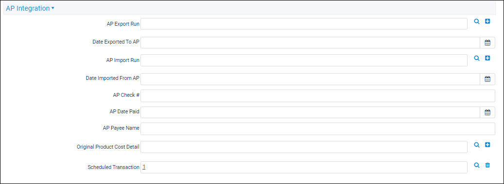Viewport: 504px width, 184px height.
Task: Search Original Product Cost Detail records
Action: point(477,145)
